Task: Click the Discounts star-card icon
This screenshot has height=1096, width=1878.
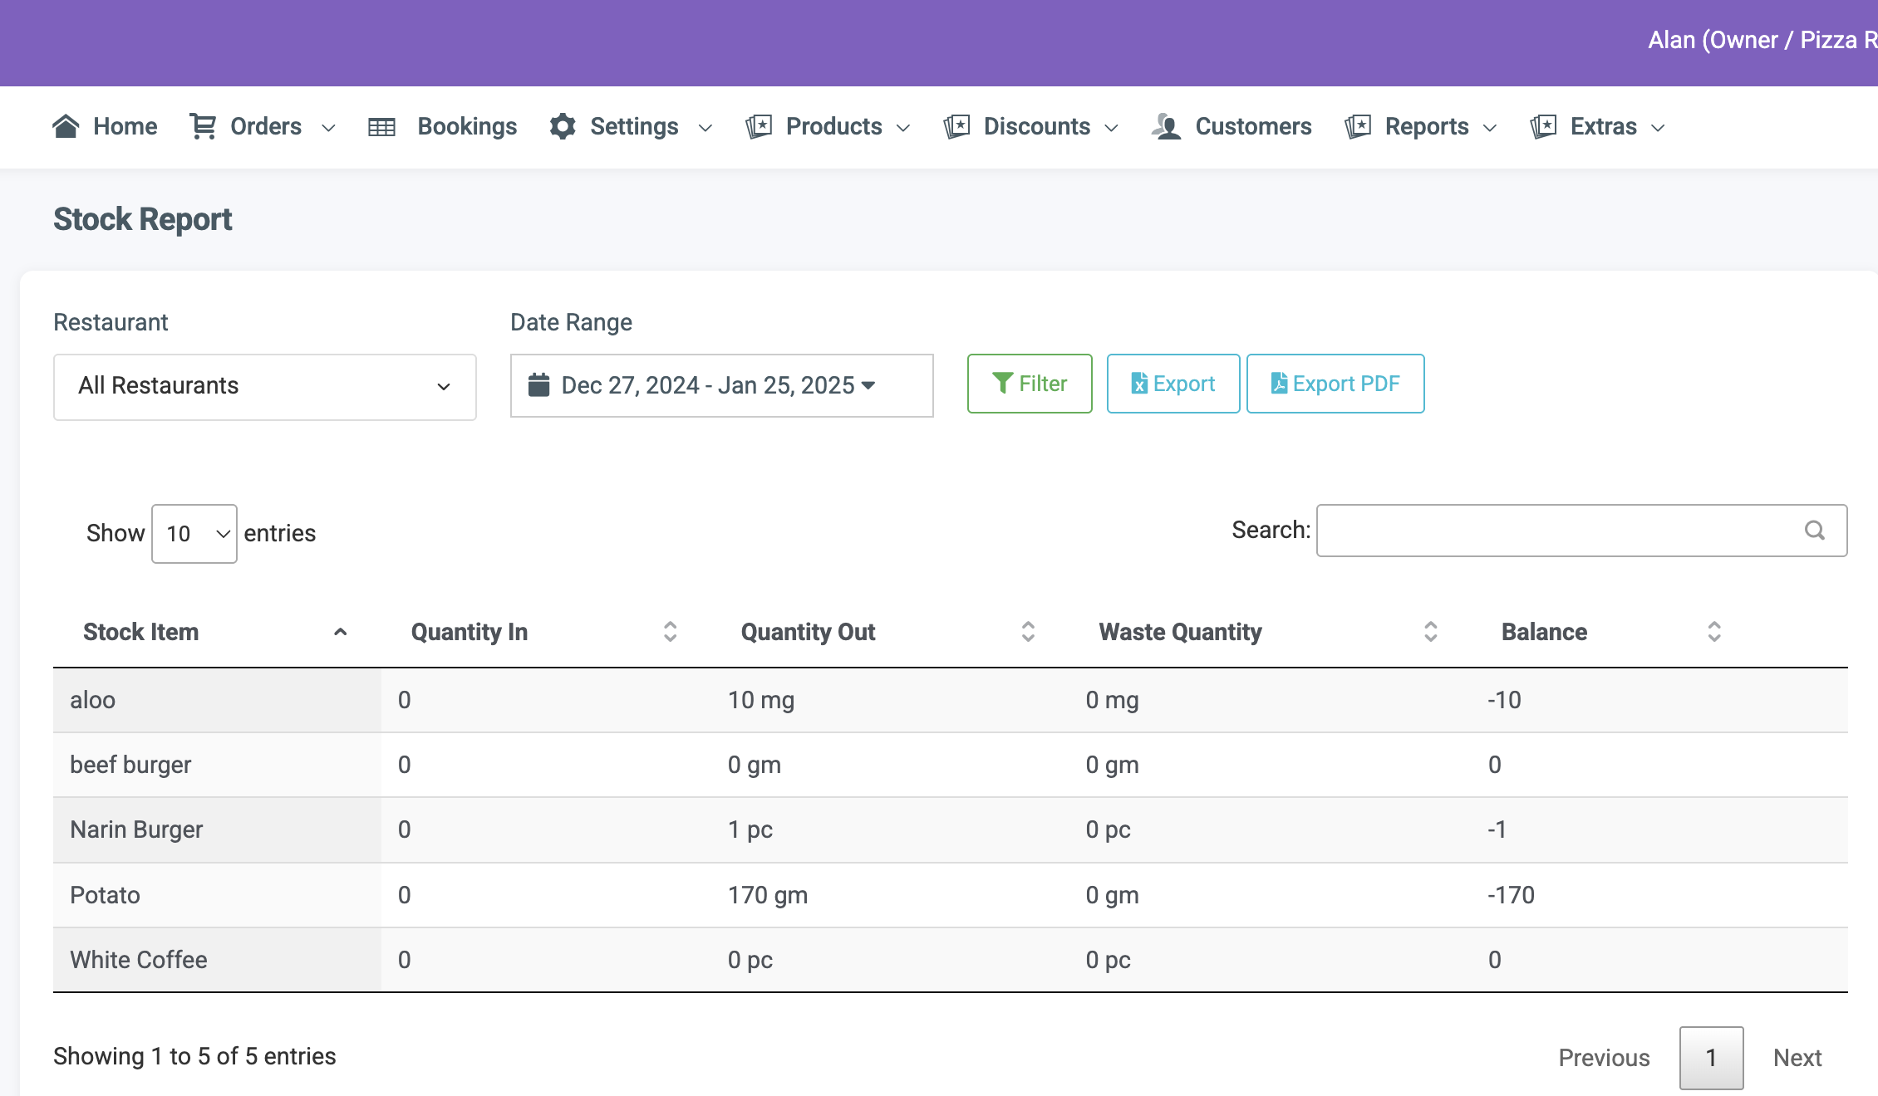Action: [x=956, y=126]
